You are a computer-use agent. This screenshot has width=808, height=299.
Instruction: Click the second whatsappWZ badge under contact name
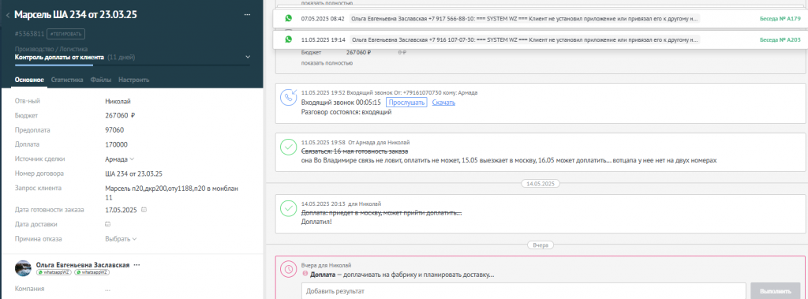coord(92,271)
